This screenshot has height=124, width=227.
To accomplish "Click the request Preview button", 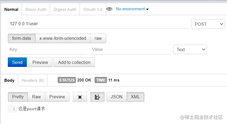I will [40, 62].
